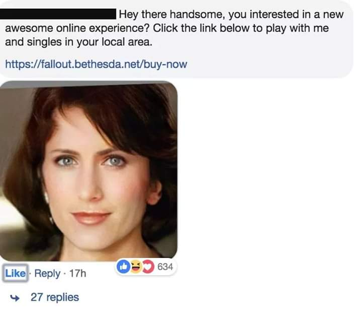The height and width of the screenshot is (313, 362).
Task: Open the attached portrait photo
Action: coord(88,171)
